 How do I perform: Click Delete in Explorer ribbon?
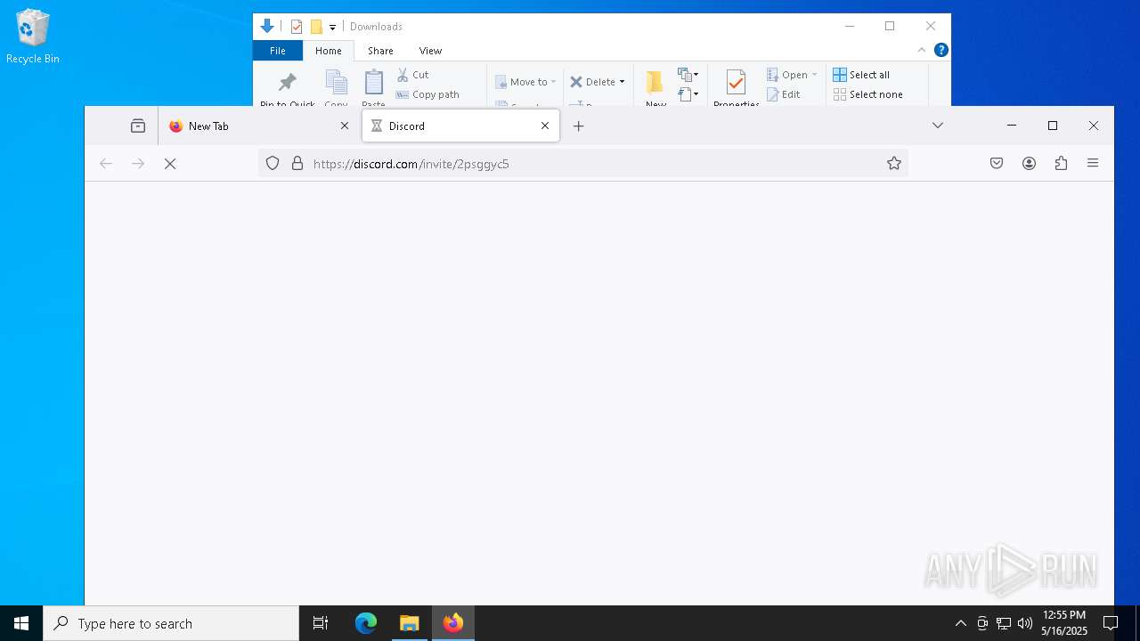592,82
